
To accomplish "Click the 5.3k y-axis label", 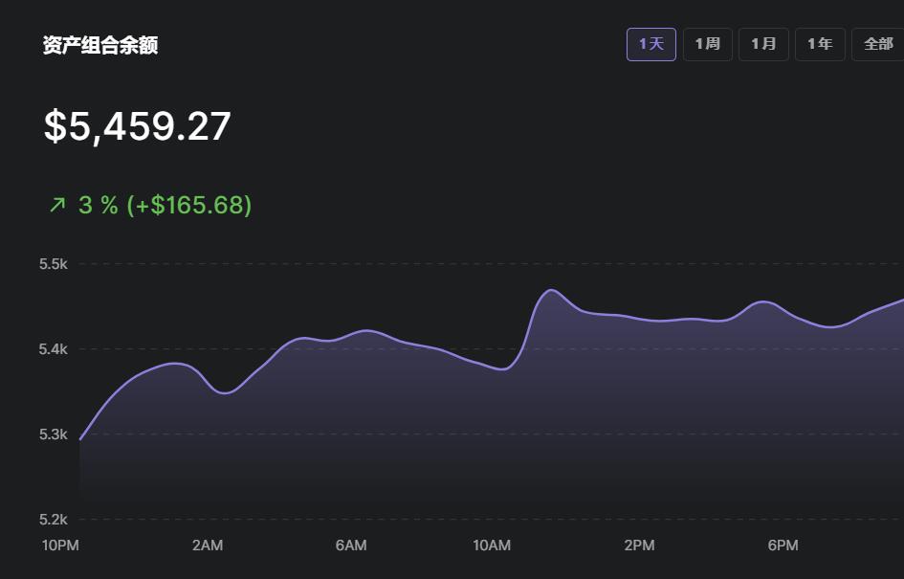I will coord(53,434).
